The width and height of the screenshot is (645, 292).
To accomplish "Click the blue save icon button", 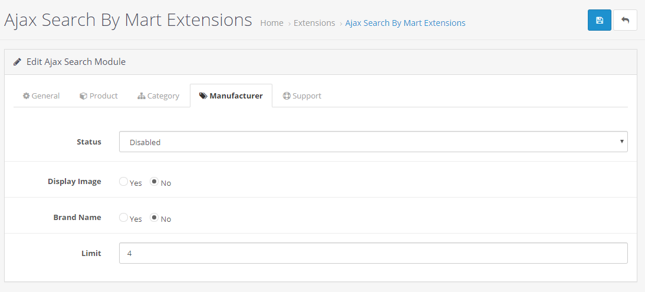I will pyautogui.click(x=599, y=20).
